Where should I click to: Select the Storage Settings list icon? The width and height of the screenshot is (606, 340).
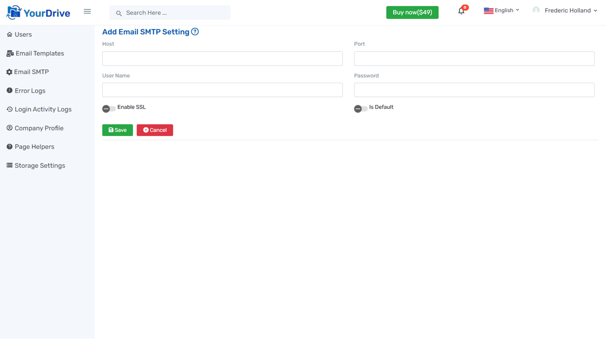pyautogui.click(x=9, y=165)
